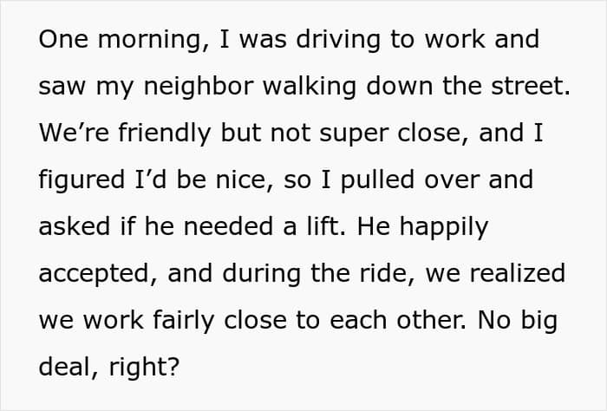This screenshot has height=411, width=607.
Task: Click the word "One" starting the paragraph
Action: click(63, 39)
